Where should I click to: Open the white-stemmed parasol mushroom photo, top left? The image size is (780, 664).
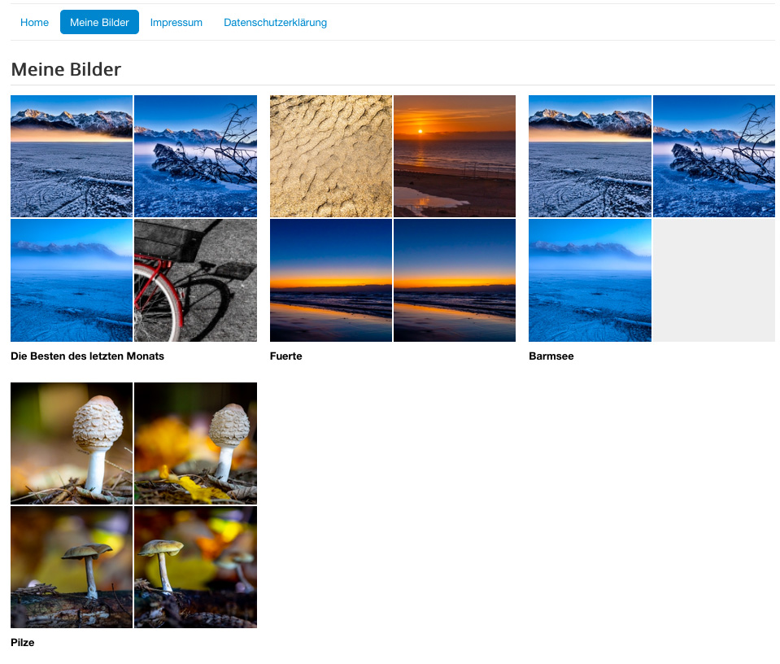point(72,443)
